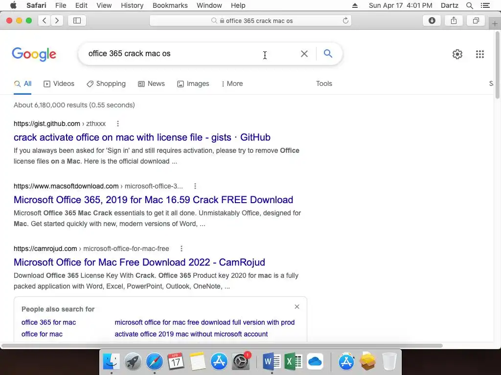Screen dimensions: 501x375
Task: Go forward with Safari's forward arrow
Action: pyautogui.click(x=57, y=21)
